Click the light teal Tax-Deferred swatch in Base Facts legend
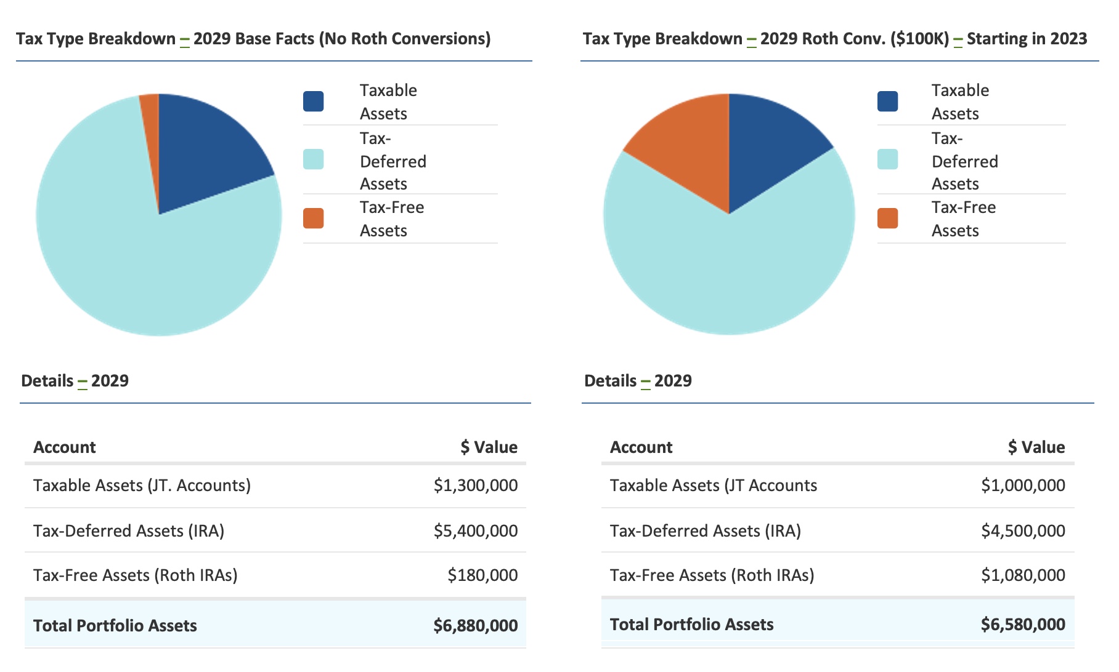Image resolution: width=1119 pixels, height=672 pixels. 313,159
